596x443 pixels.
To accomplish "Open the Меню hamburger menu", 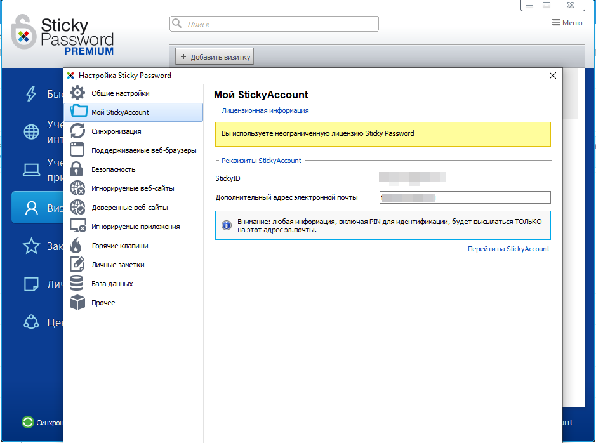I will [x=567, y=23].
